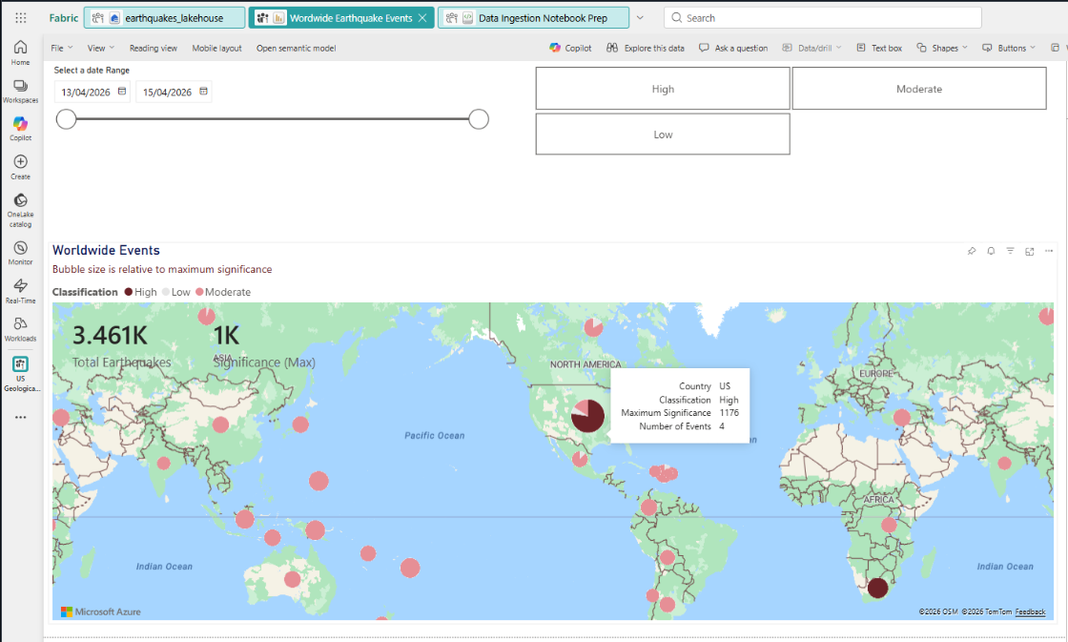Click the right date slider handle
Viewport: 1068px width, 642px height.
click(x=479, y=119)
